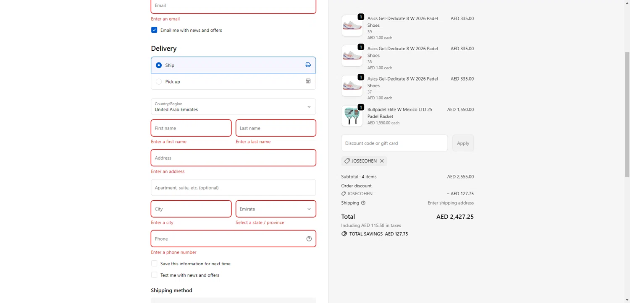The image size is (630, 303).
Task: Click the Delivery section heading
Action: pyautogui.click(x=164, y=49)
